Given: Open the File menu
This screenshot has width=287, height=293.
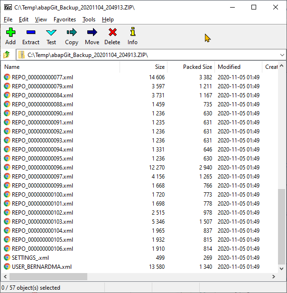Looking at the screenshot, I should click(8, 19).
